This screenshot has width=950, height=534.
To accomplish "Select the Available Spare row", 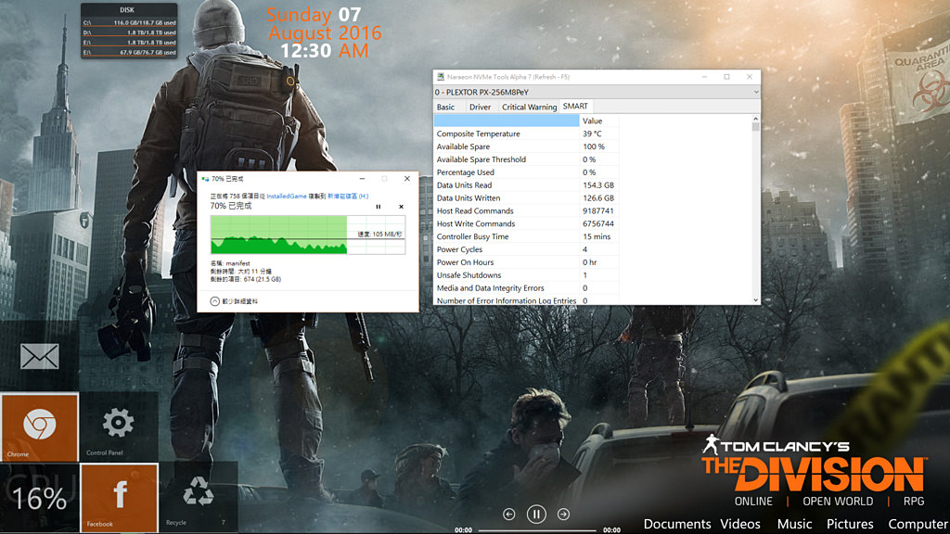I will tap(526, 146).
